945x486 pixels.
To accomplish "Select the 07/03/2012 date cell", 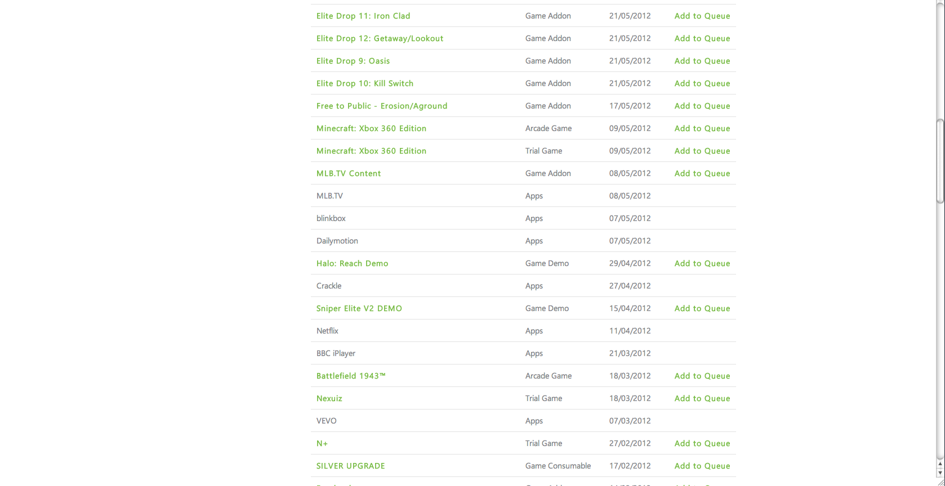I will tap(630, 421).
